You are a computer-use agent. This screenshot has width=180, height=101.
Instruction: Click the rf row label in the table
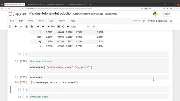tap(40, 32)
